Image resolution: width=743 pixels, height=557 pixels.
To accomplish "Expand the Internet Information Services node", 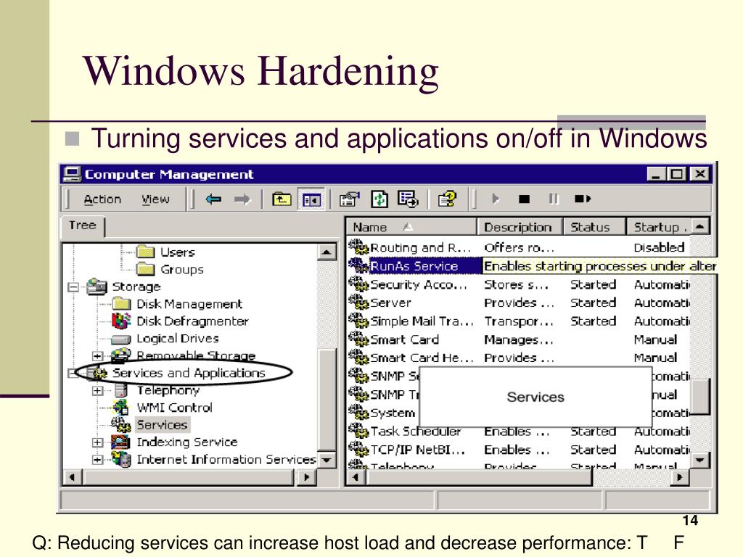I will tap(97, 460).
